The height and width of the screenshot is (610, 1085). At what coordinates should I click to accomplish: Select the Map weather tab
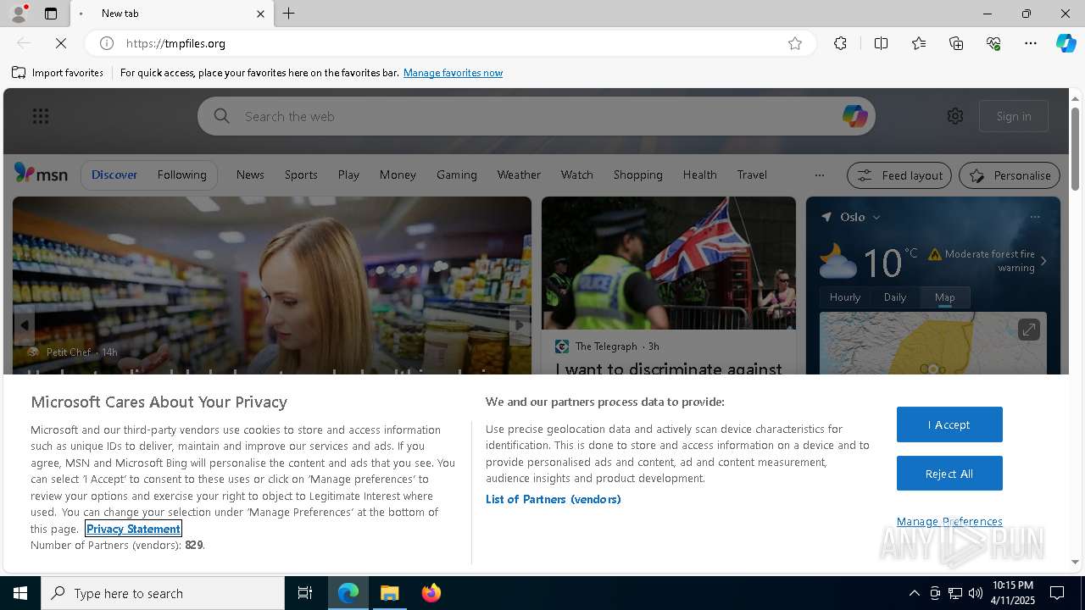coord(945,297)
